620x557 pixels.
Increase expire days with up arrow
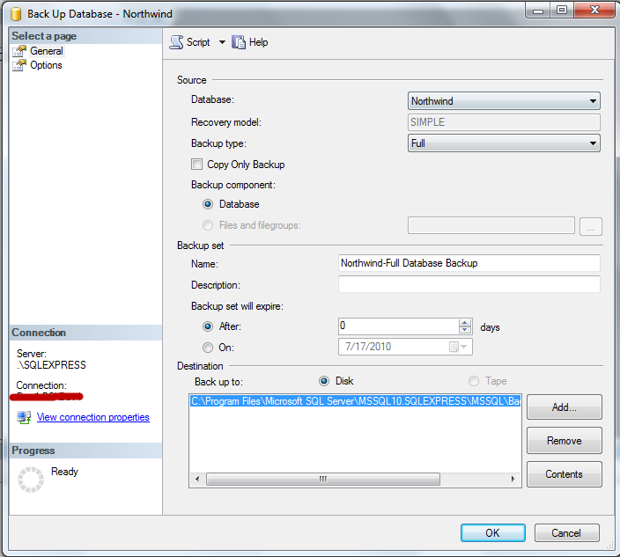pyautogui.click(x=465, y=322)
